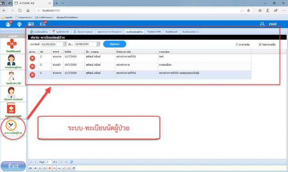The image size is (288, 172).
Task: Click the red minus delete-record icon
Action: [54, 168]
